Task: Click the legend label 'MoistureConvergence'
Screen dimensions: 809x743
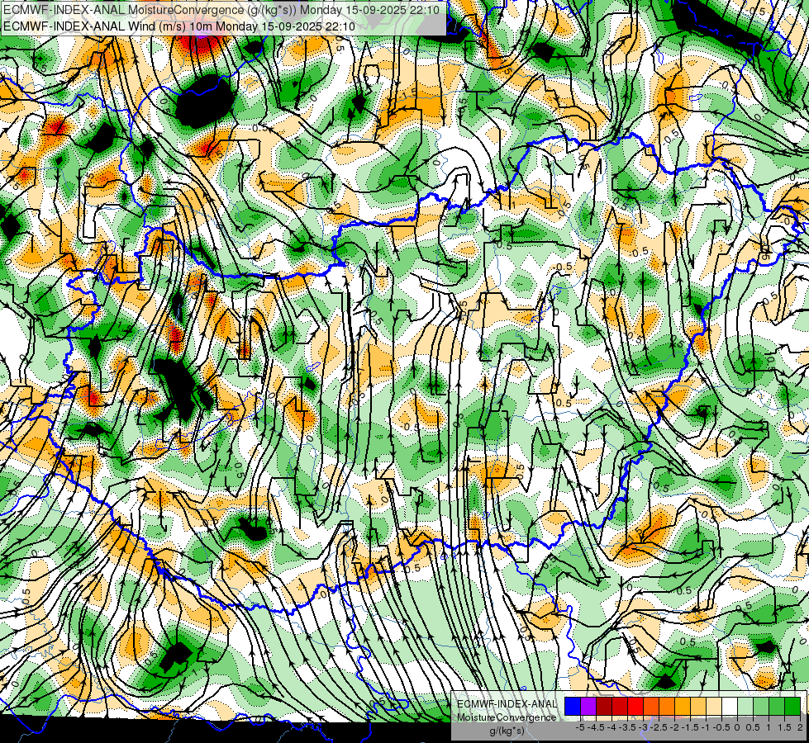Action: [507, 717]
